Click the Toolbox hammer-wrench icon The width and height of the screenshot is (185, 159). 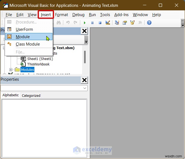coord(140,23)
